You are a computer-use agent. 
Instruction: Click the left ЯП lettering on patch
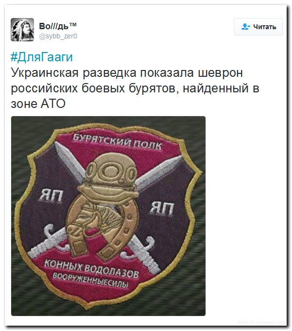tap(51, 195)
